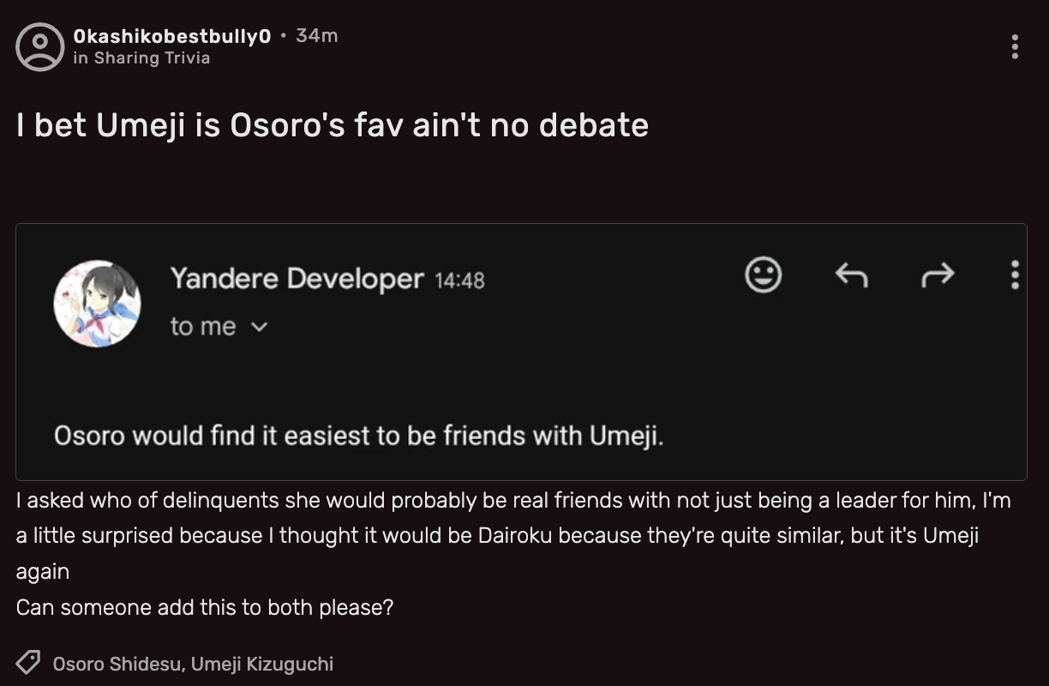
Task: Go to the Sharing Trivia category
Action: click(x=152, y=58)
